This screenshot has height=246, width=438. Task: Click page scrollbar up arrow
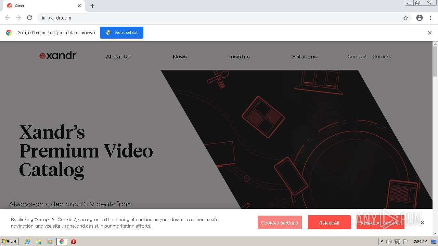click(x=435, y=44)
